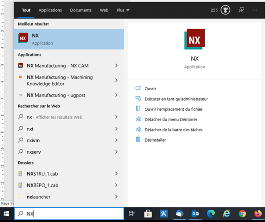Open the Snipping tool taskbar icon
This screenshot has height=222, width=265.
(164, 214)
